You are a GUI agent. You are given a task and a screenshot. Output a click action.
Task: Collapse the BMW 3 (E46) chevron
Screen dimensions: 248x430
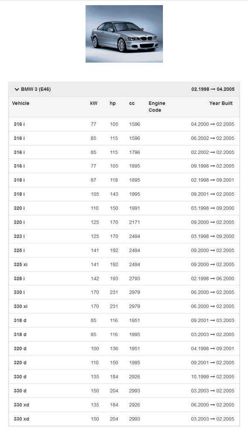pyautogui.click(x=17, y=90)
